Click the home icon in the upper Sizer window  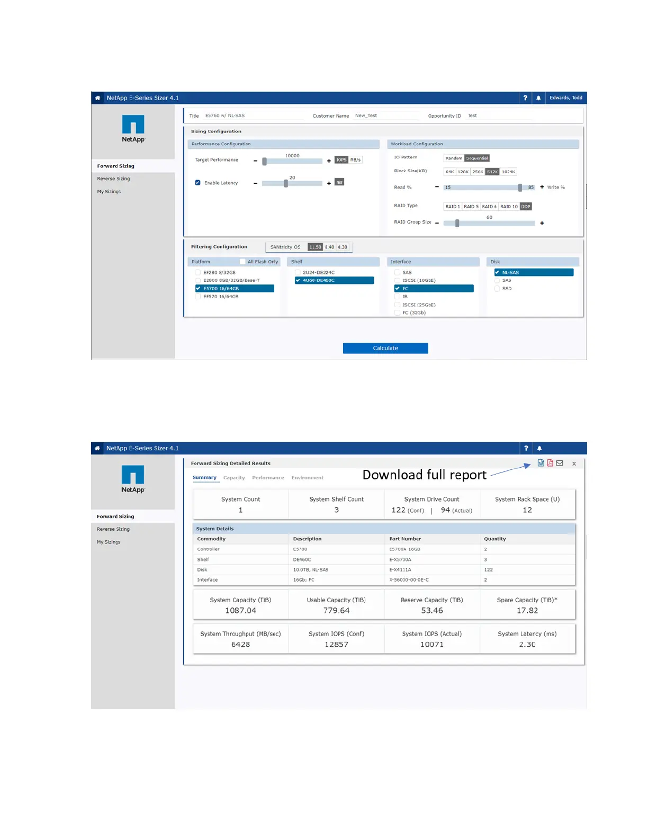(x=97, y=98)
